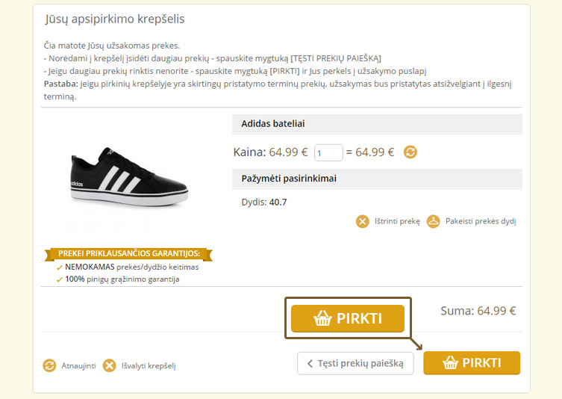This screenshot has width=562, height=399.
Task: Empty the cart with the Išvalyti krepšelį link
Action: tap(149, 366)
